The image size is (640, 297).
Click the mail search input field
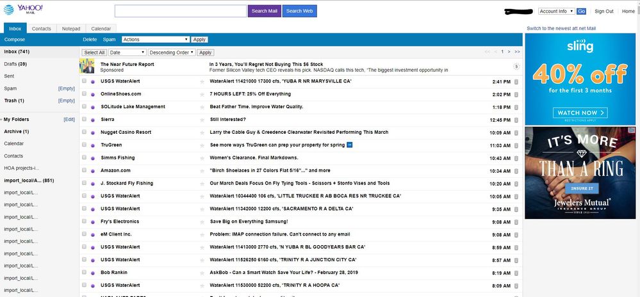click(x=181, y=11)
